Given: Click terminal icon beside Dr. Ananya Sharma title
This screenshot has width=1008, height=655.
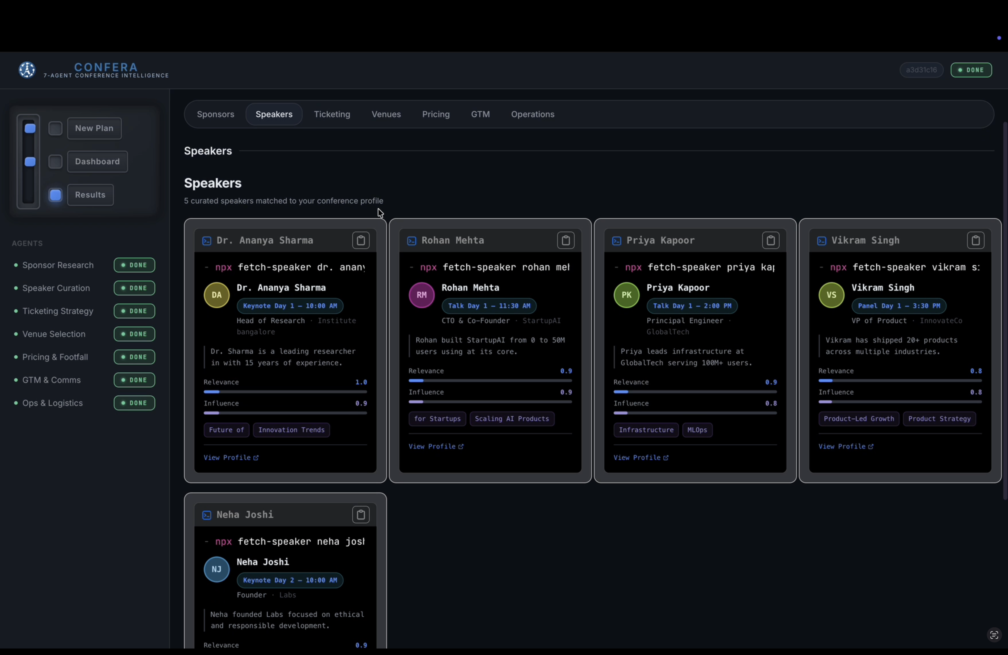Looking at the screenshot, I should (207, 241).
